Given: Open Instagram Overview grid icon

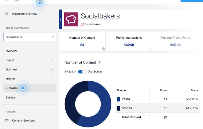Looking at the screenshot, I should [x=6, y=14].
